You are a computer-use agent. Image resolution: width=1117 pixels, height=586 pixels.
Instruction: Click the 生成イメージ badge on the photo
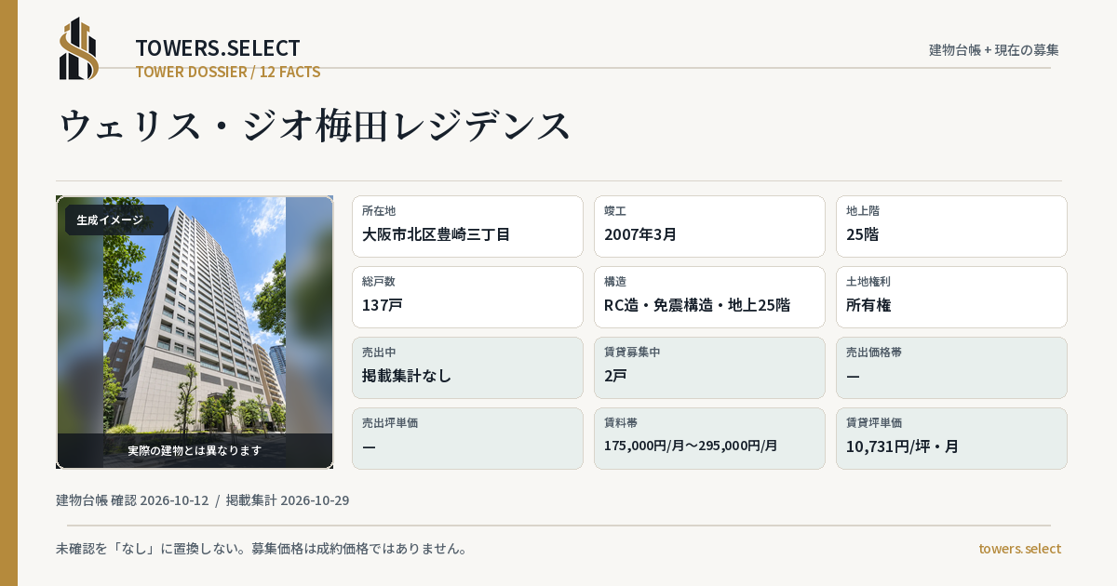(x=116, y=220)
